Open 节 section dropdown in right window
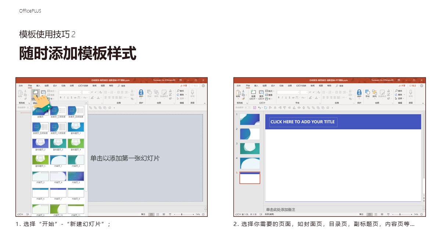The image size is (441, 248). click(269, 99)
